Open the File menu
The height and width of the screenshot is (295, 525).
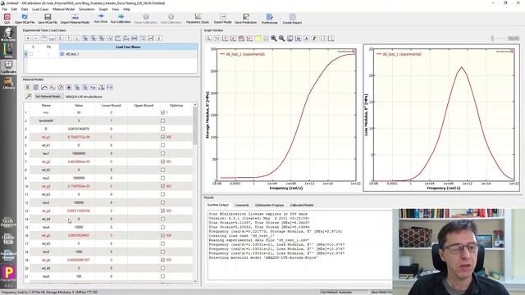[x=4, y=9]
